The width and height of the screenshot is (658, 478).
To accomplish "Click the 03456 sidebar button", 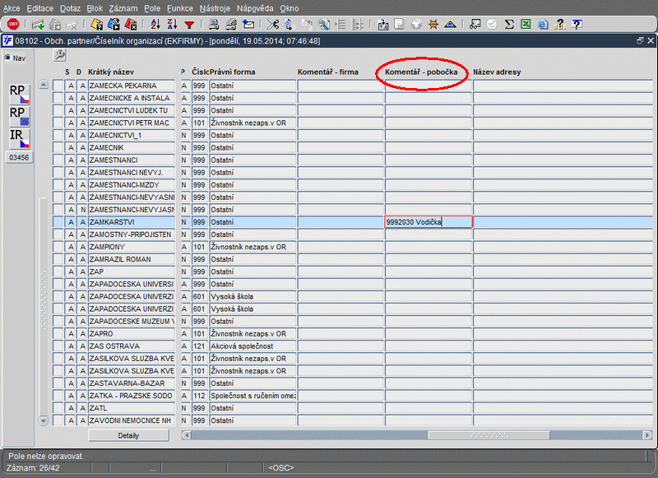I will coord(19,158).
